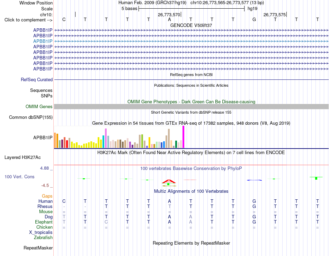Click the APBB1IP label beside GTEx bars
329x256 pixels.
[43, 138]
